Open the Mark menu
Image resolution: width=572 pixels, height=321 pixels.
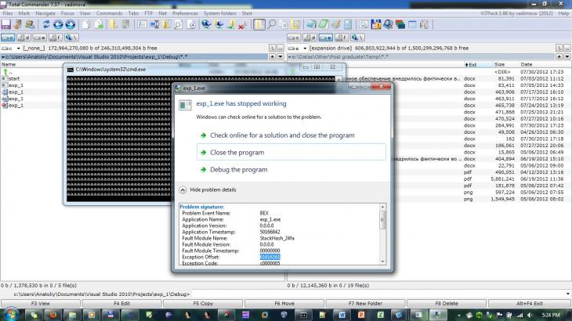click(x=24, y=13)
